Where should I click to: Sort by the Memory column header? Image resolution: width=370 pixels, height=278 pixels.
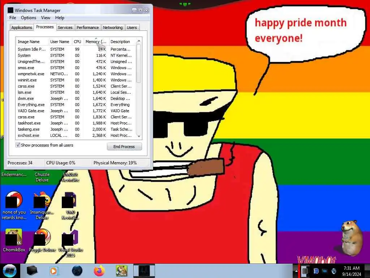(x=96, y=42)
